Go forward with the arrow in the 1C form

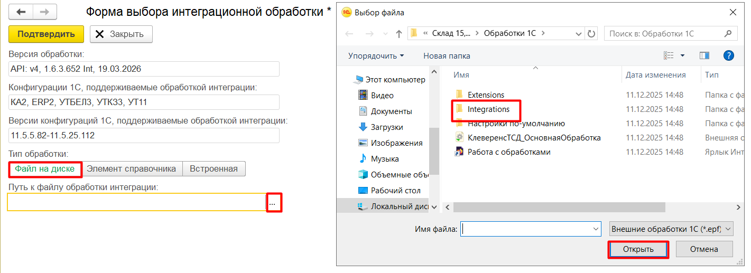tap(45, 12)
